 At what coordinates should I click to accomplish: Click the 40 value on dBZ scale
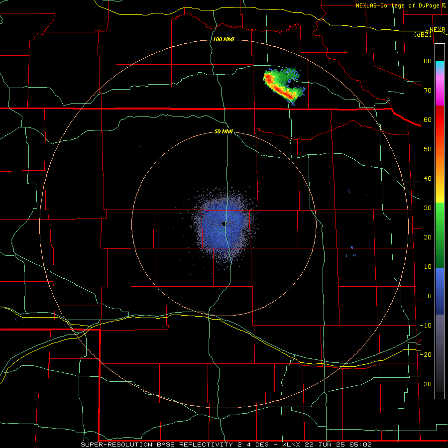coord(428,179)
